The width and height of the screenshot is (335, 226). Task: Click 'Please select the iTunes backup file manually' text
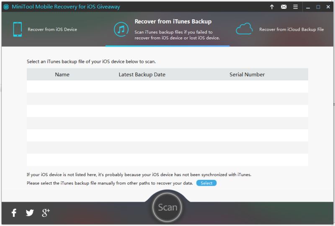coord(110,183)
